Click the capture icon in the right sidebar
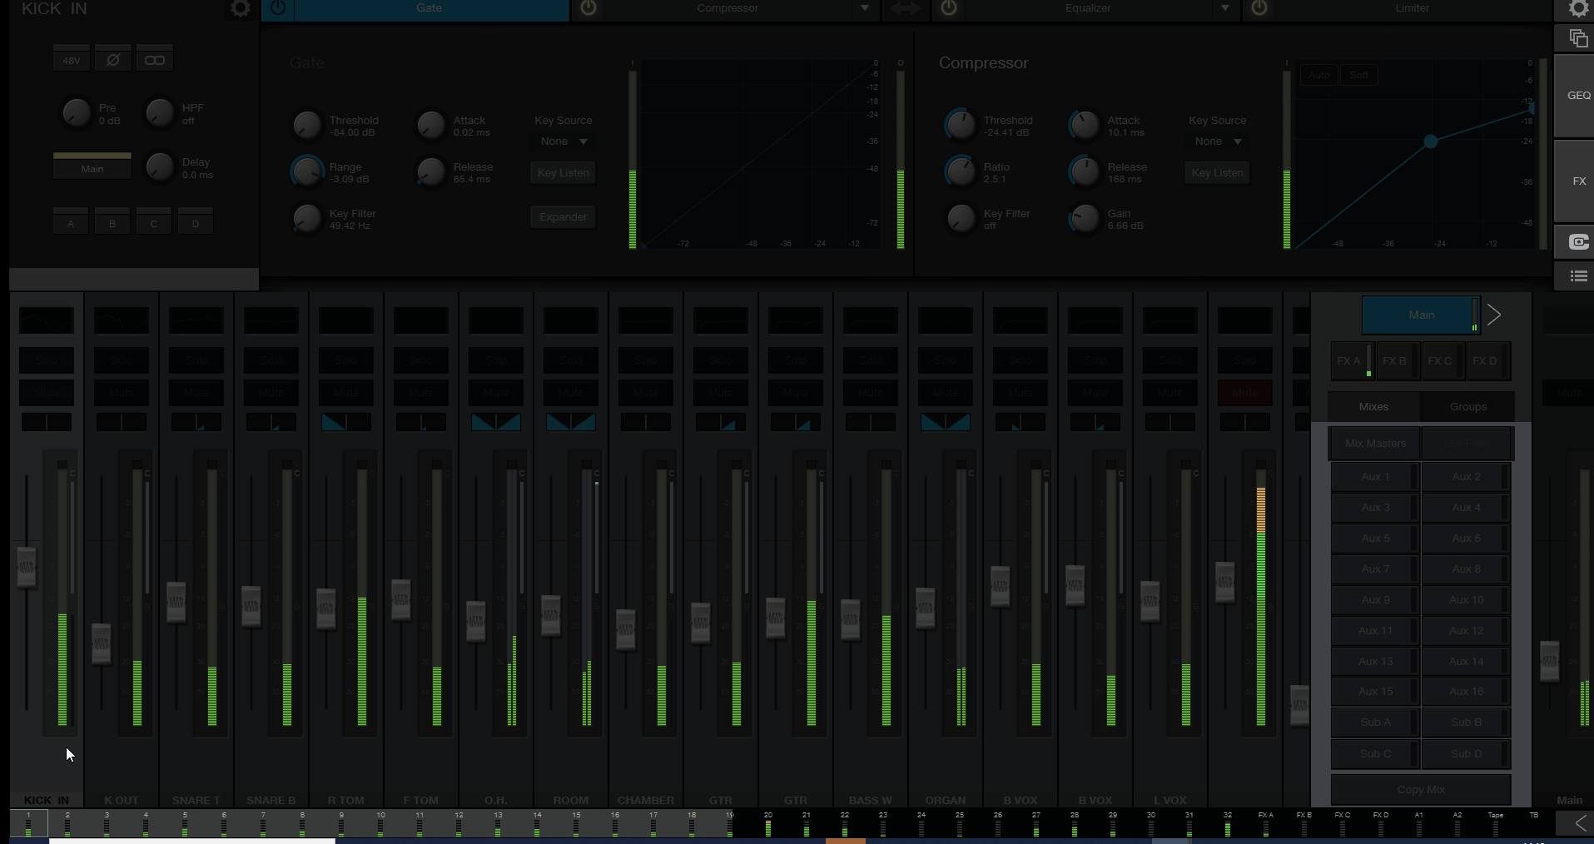 (x=1578, y=242)
